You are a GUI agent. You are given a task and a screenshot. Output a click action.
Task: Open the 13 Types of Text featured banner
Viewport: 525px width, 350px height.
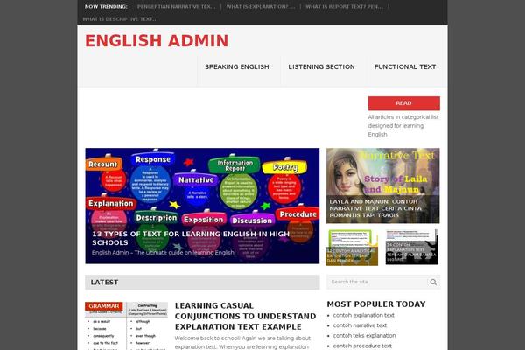(202, 206)
